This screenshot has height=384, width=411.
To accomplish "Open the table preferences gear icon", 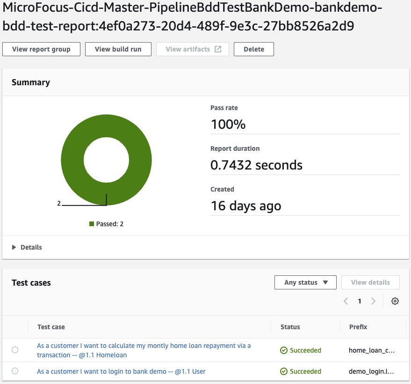I will click(395, 301).
